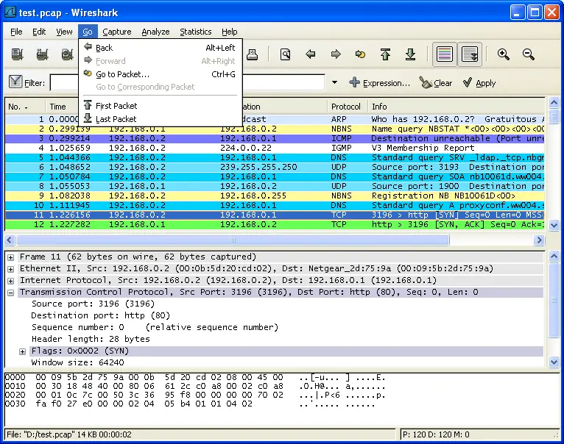This screenshot has height=444, width=564.
Task: Open the filter history dropdown arrow
Action: [x=334, y=83]
